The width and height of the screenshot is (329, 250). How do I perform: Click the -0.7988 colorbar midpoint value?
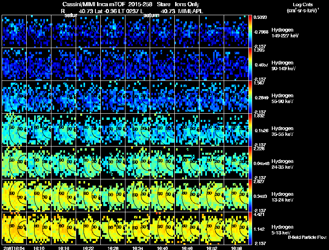(x=261, y=32)
